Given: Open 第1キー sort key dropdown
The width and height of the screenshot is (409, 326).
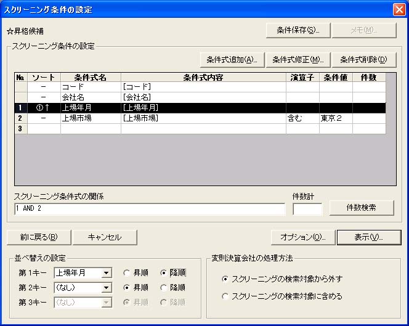Looking at the screenshot, I should [107, 273].
